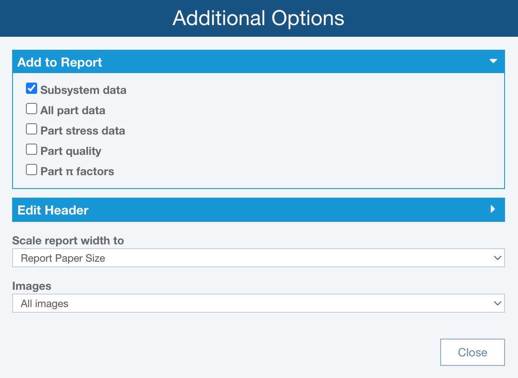The image size is (518, 378).
Task: Click the Add to Report section title
Action: pyautogui.click(x=60, y=62)
